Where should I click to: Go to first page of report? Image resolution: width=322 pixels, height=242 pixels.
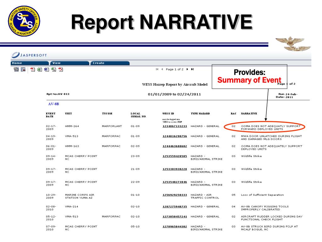coord(157,69)
